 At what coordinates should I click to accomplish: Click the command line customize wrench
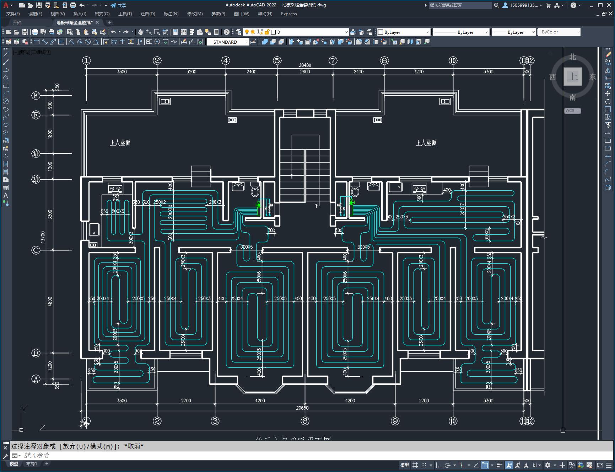pyautogui.click(x=5, y=456)
